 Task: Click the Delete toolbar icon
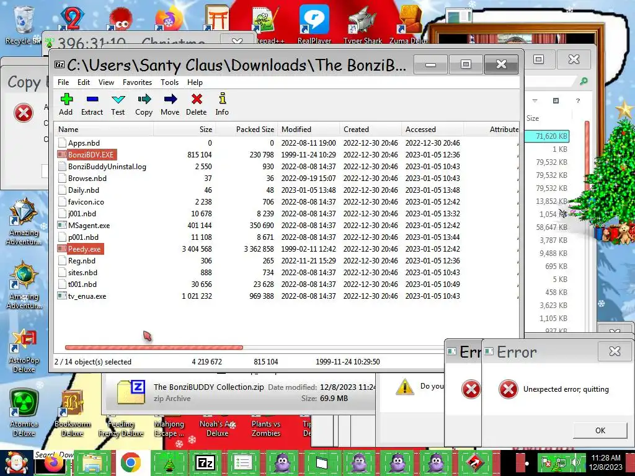[x=197, y=104]
